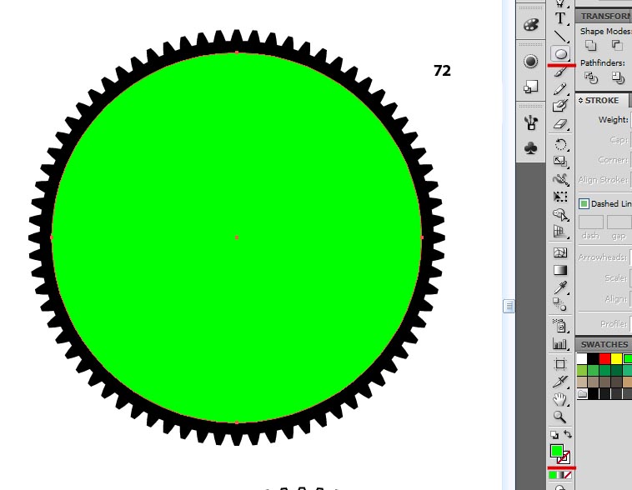
Task: Open the Symbols panel club icon
Action: tap(531, 147)
